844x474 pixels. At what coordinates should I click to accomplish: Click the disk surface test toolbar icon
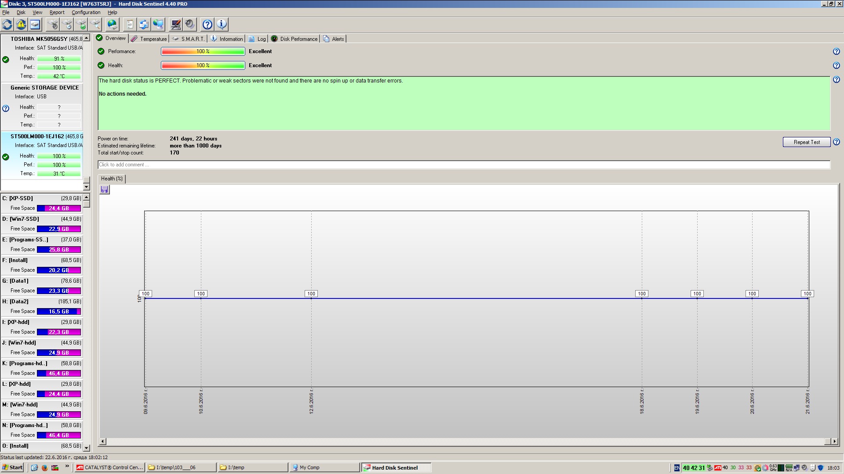pyautogui.click(x=53, y=25)
